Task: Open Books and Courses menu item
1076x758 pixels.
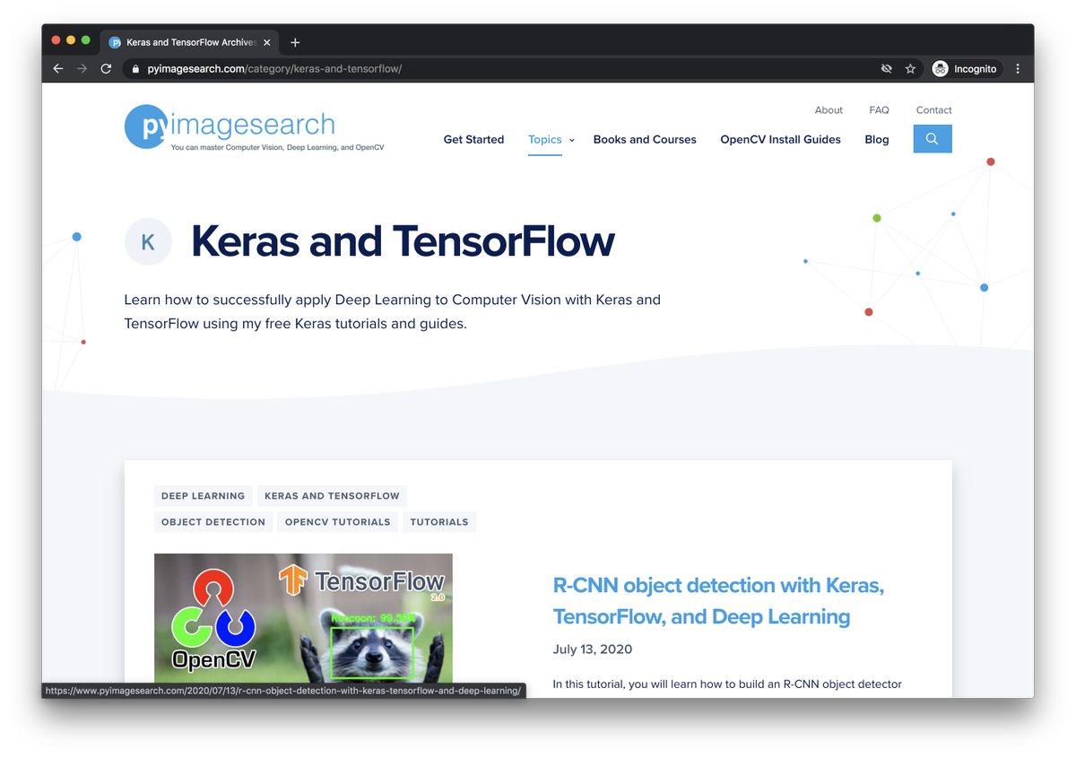Action: (x=645, y=140)
